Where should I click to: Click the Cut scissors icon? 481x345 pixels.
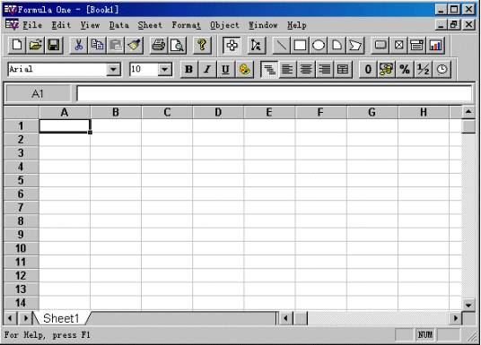[x=79, y=46]
